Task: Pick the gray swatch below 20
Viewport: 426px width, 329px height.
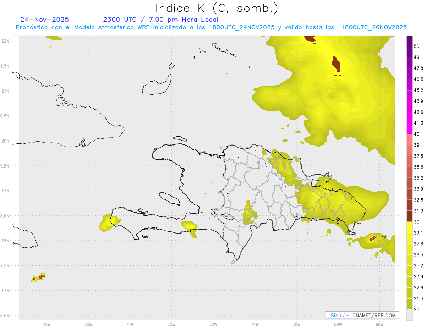Action: (409, 315)
